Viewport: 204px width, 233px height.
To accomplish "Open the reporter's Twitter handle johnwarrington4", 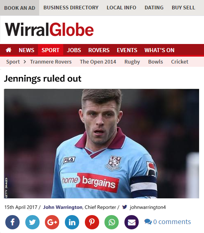I will [148, 207].
